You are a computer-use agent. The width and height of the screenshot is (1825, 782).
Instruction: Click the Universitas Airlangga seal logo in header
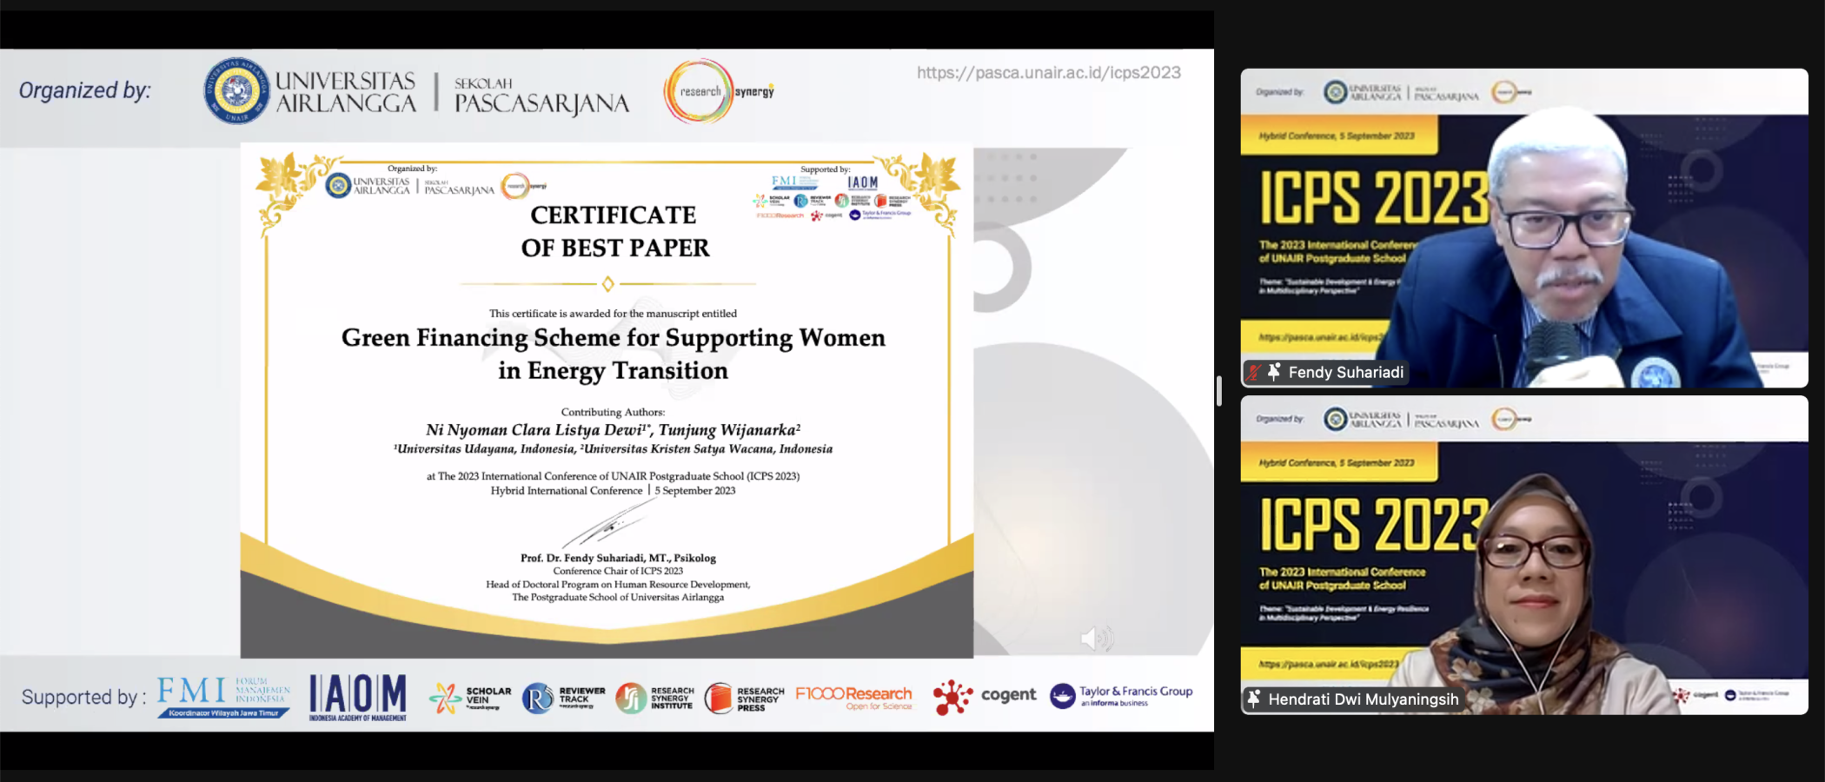pyautogui.click(x=237, y=90)
